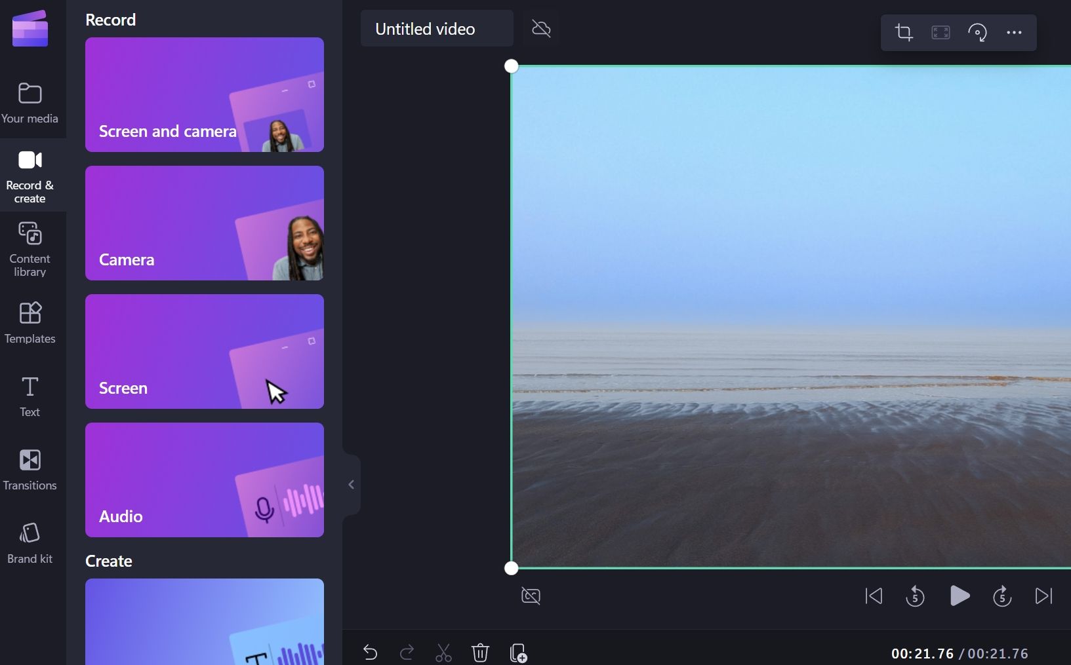Image resolution: width=1071 pixels, height=665 pixels.
Task: Split the clip with the scissors tool
Action: point(444,653)
